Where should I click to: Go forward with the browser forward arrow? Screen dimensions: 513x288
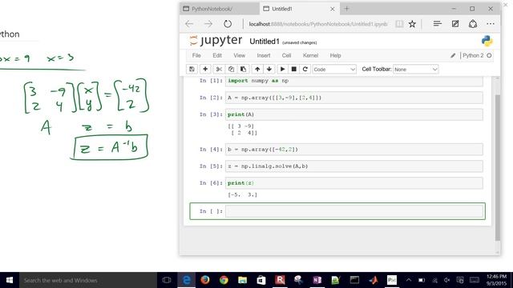tap(208, 24)
